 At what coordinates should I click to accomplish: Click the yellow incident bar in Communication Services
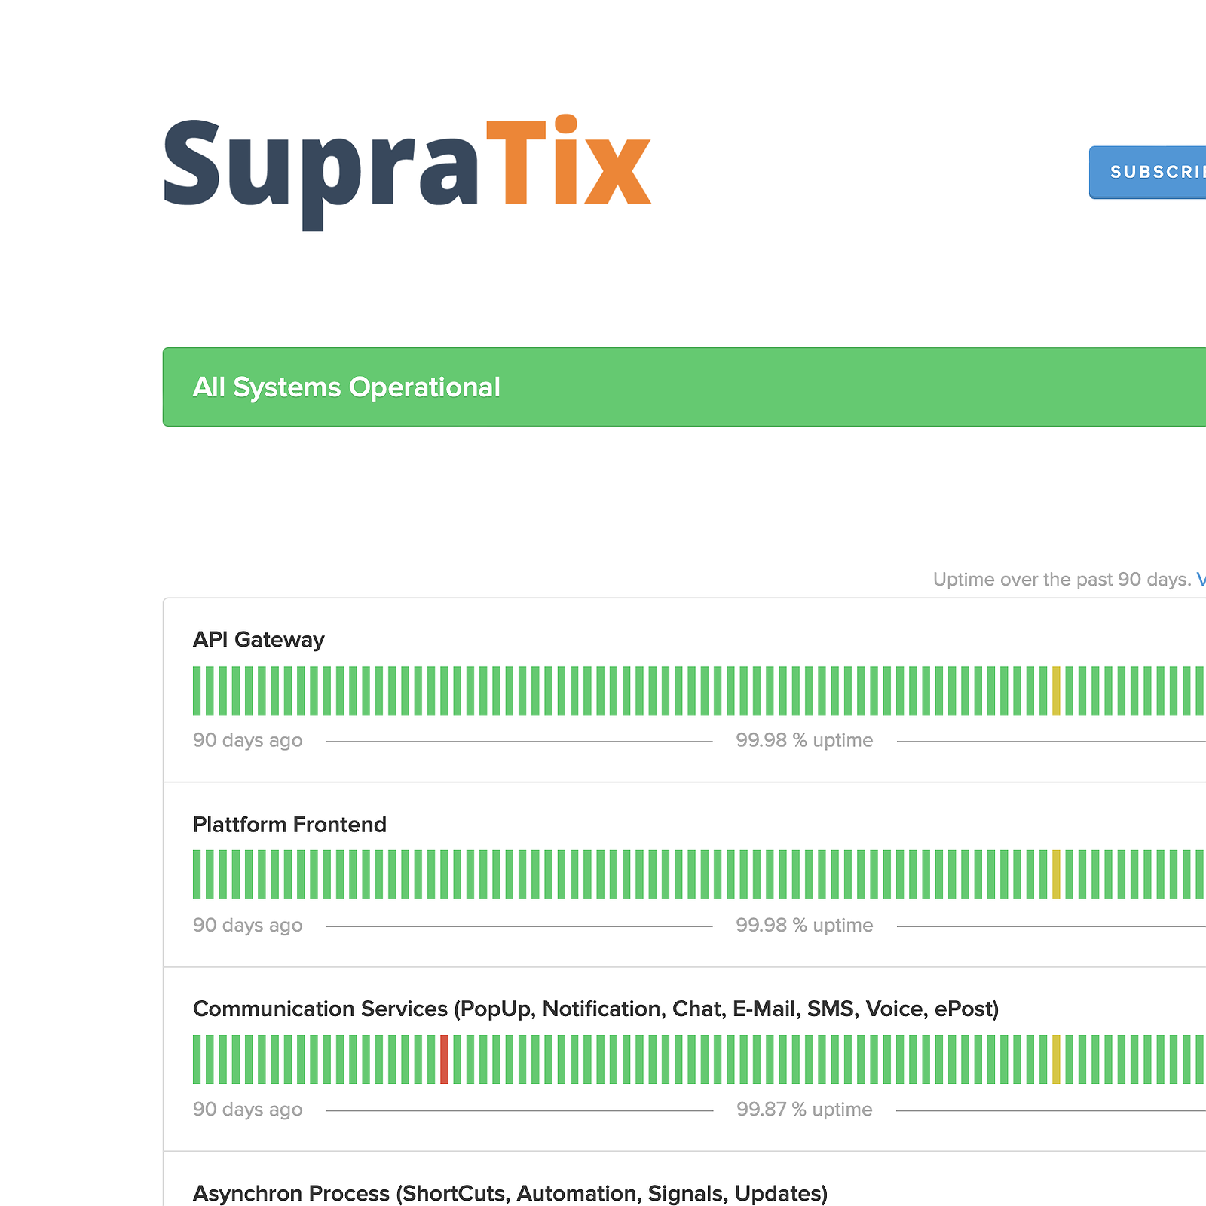1056,1060
